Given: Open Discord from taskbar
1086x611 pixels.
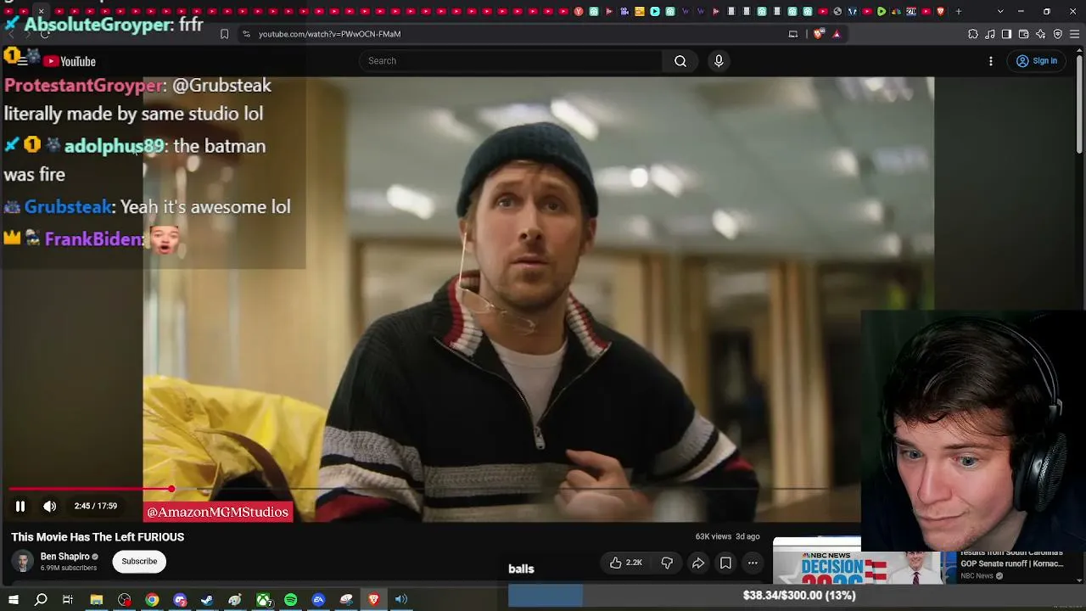Looking at the screenshot, I should (x=180, y=600).
